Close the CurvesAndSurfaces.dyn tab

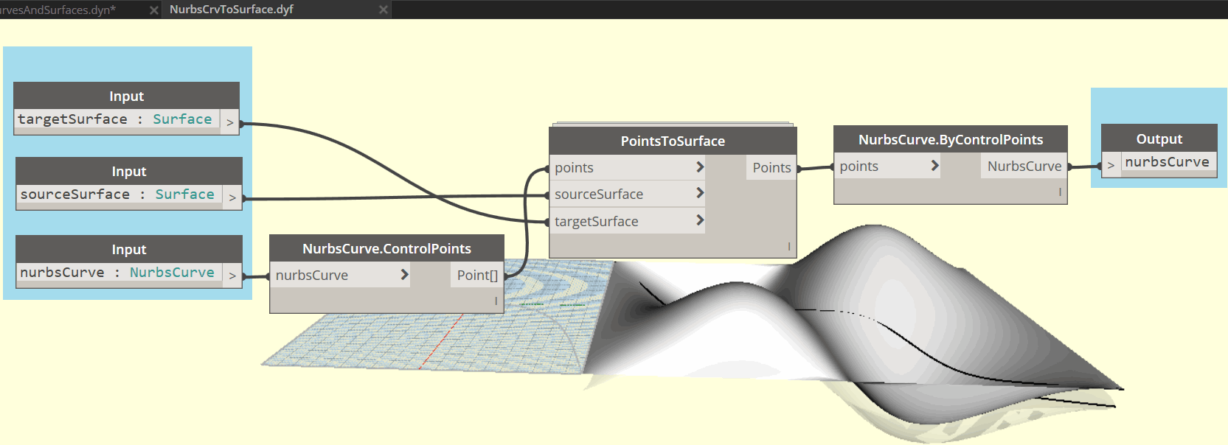pos(153,10)
